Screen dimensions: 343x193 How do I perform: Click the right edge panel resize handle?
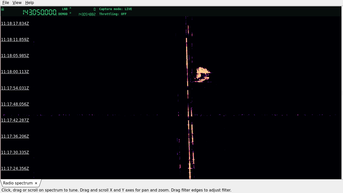[342, 93]
